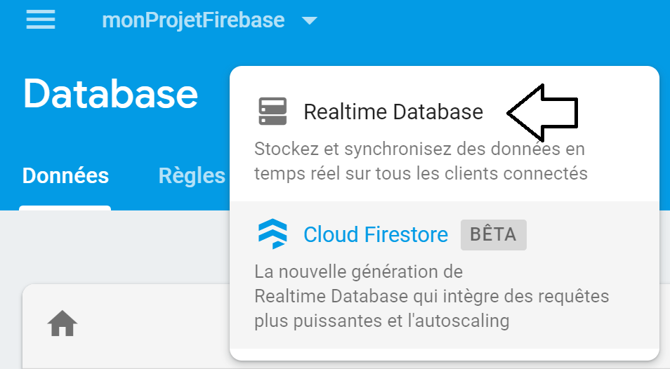670x369 pixels.
Task: Click the white underline beneath Données tab
Action: pyautogui.click(x=65, y=208)
